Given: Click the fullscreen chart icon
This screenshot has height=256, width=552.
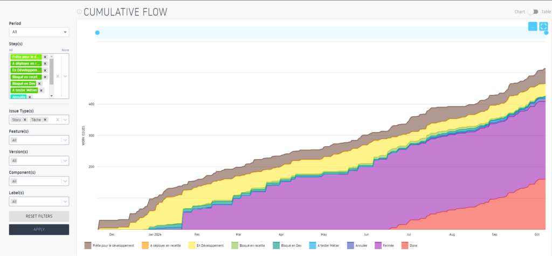Looking at the screenshot, I should coord(543,26).
